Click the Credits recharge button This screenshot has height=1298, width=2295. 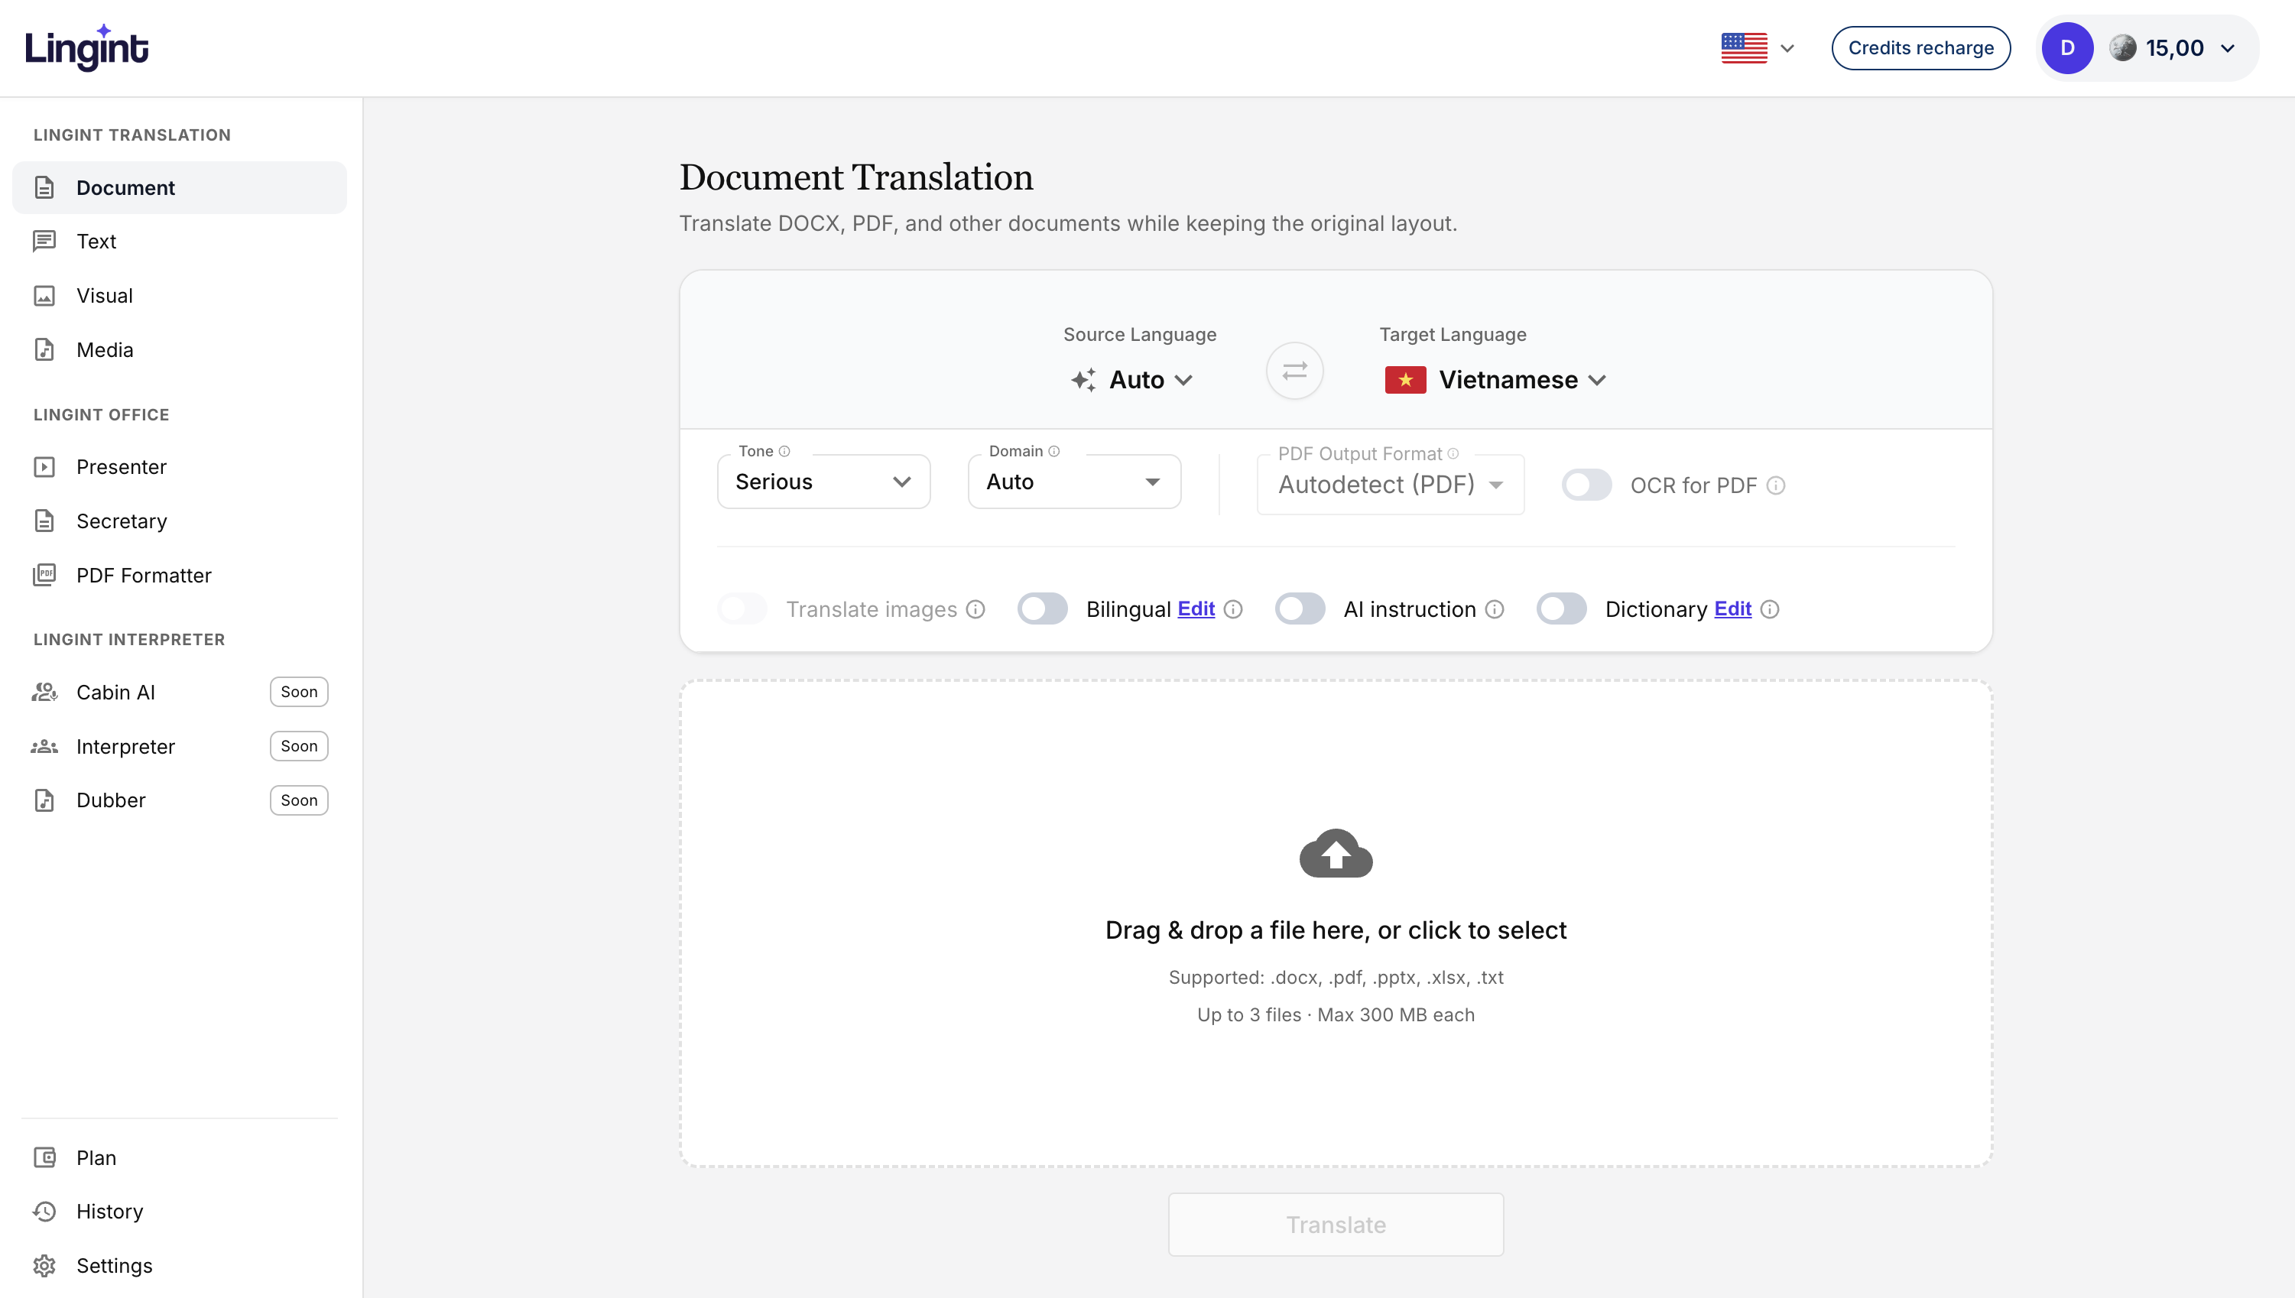(x=1920, y=48)
